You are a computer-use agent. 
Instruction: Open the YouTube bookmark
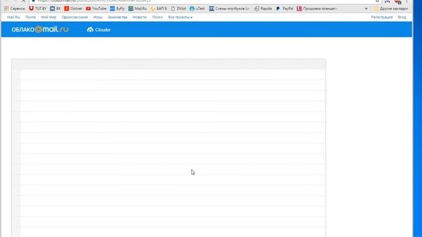[x=96, y=9]
